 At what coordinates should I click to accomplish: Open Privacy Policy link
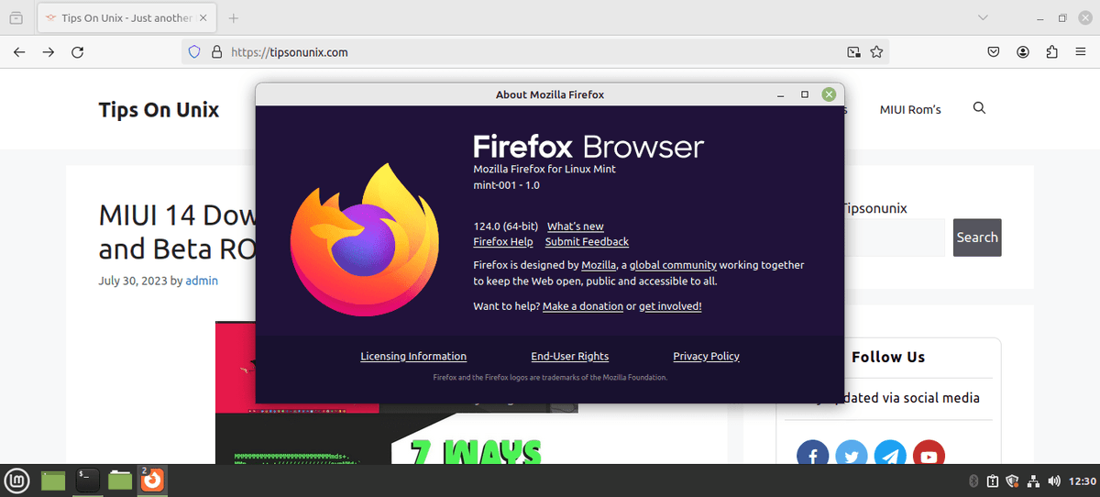pos(706,357)
